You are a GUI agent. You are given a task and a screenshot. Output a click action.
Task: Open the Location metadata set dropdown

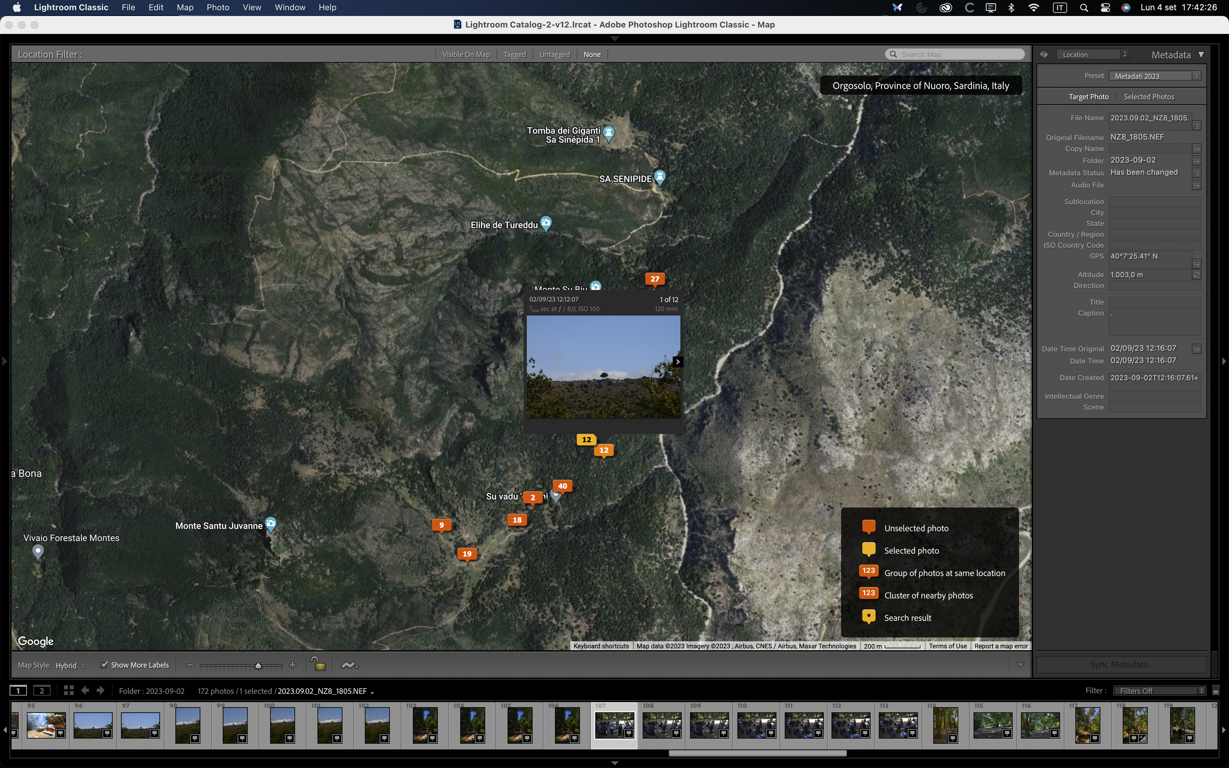point(1092,54)
